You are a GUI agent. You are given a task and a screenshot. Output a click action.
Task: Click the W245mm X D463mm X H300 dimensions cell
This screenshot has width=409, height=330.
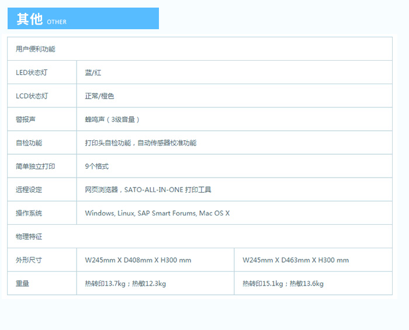click(296, 260)
